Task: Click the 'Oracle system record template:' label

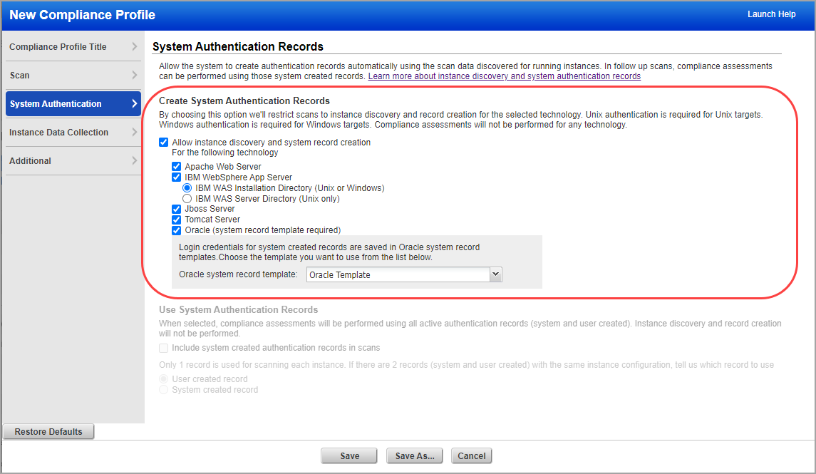Action: pos(238,274)
